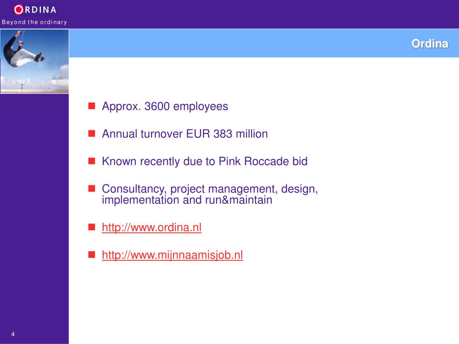Click the Ordina logo in header

coord(35,10)
